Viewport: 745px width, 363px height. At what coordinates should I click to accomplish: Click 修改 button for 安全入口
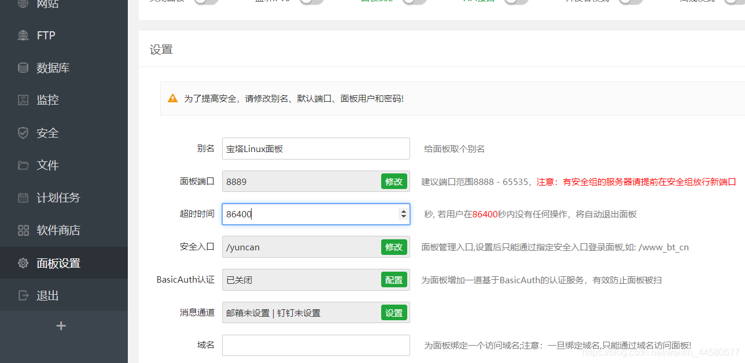(x=394, y=247)
